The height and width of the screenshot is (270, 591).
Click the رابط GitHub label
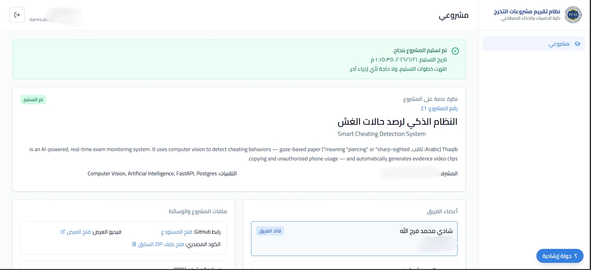coord(207,232)
